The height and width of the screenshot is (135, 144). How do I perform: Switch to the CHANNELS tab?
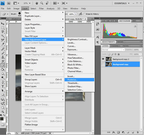[115, 46]
